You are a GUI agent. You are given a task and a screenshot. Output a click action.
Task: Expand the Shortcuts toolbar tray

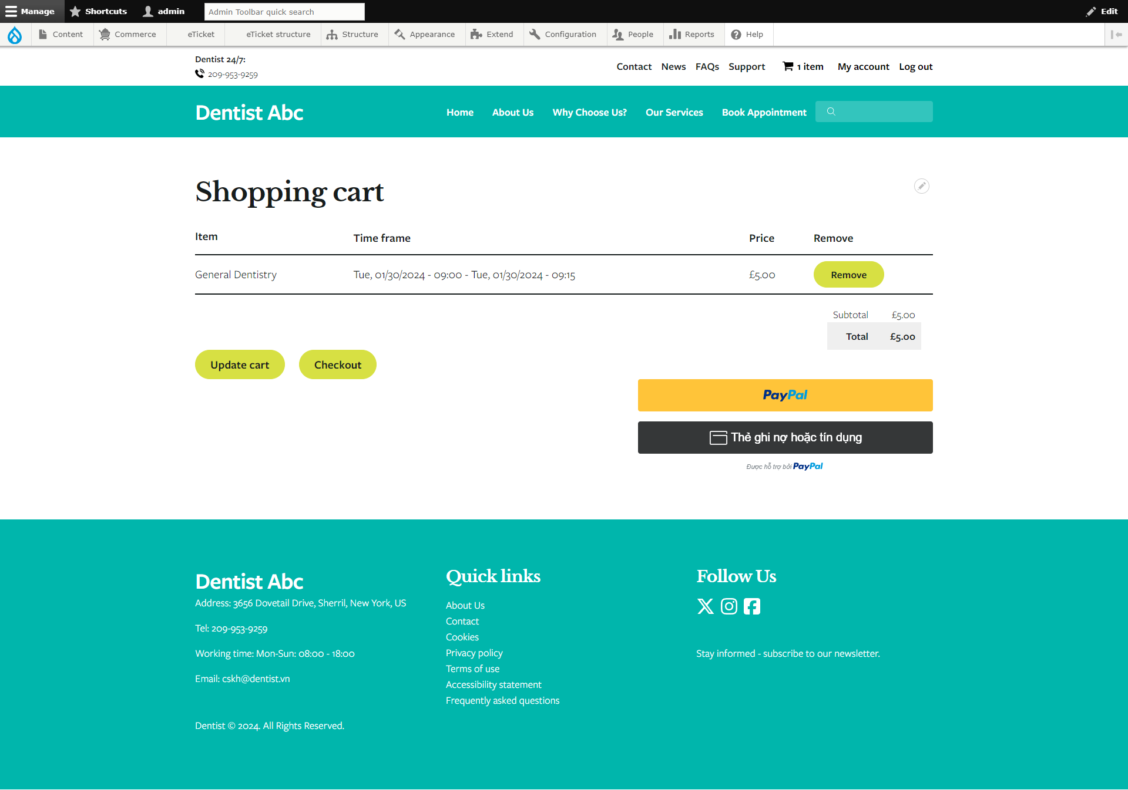tap(99, 11)
